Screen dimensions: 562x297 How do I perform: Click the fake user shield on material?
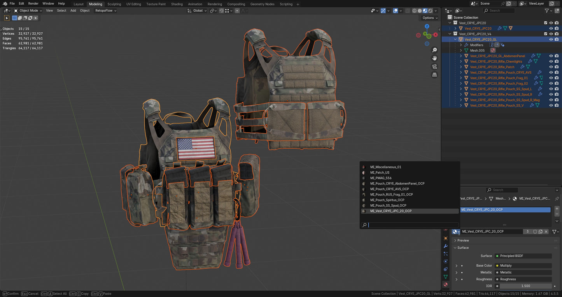click(535, 231)
